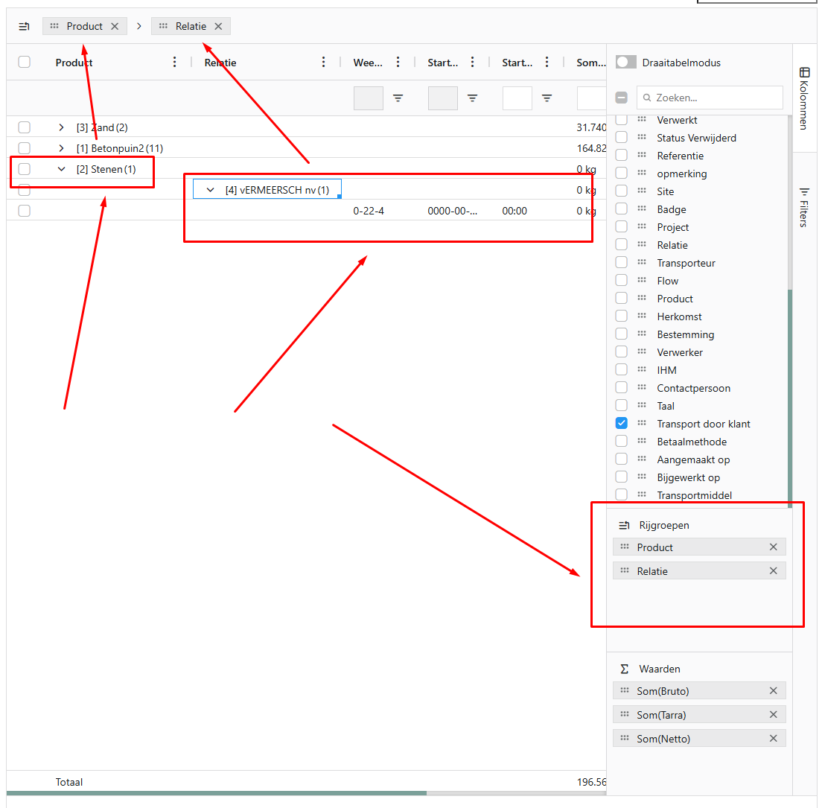Enable the Herkomst column checkbox
822x808 pixels.
pos(622,316)
